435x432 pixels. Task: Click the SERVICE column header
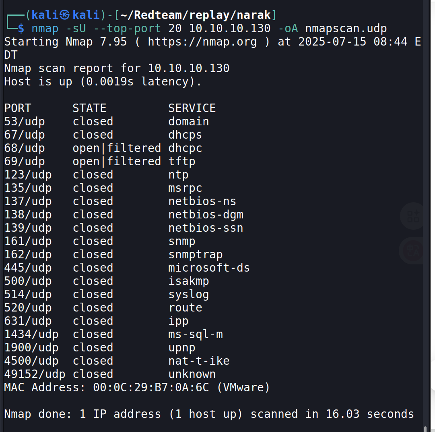coord(192,108)
